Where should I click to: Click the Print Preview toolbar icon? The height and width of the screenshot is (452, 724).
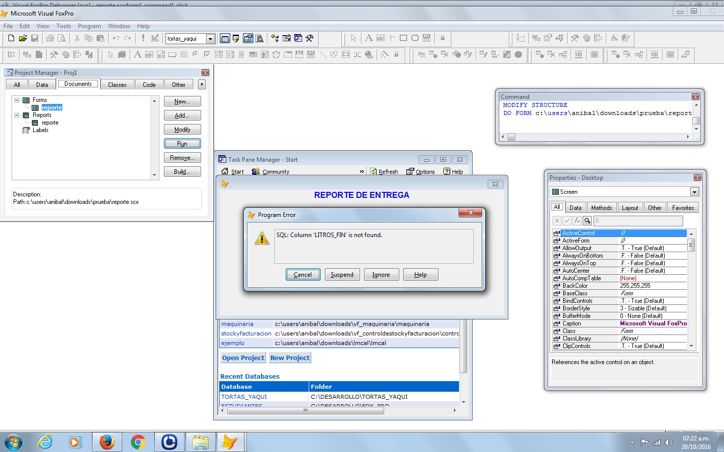tap(62, 38)
